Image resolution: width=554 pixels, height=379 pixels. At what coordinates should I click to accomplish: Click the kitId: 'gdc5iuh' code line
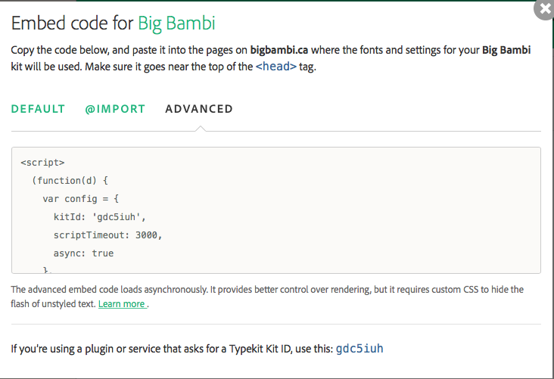(104, 217)
